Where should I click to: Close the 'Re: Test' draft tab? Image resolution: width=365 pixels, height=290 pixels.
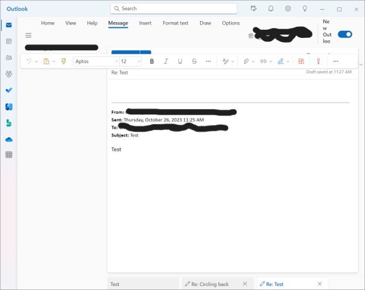[319, 284]
